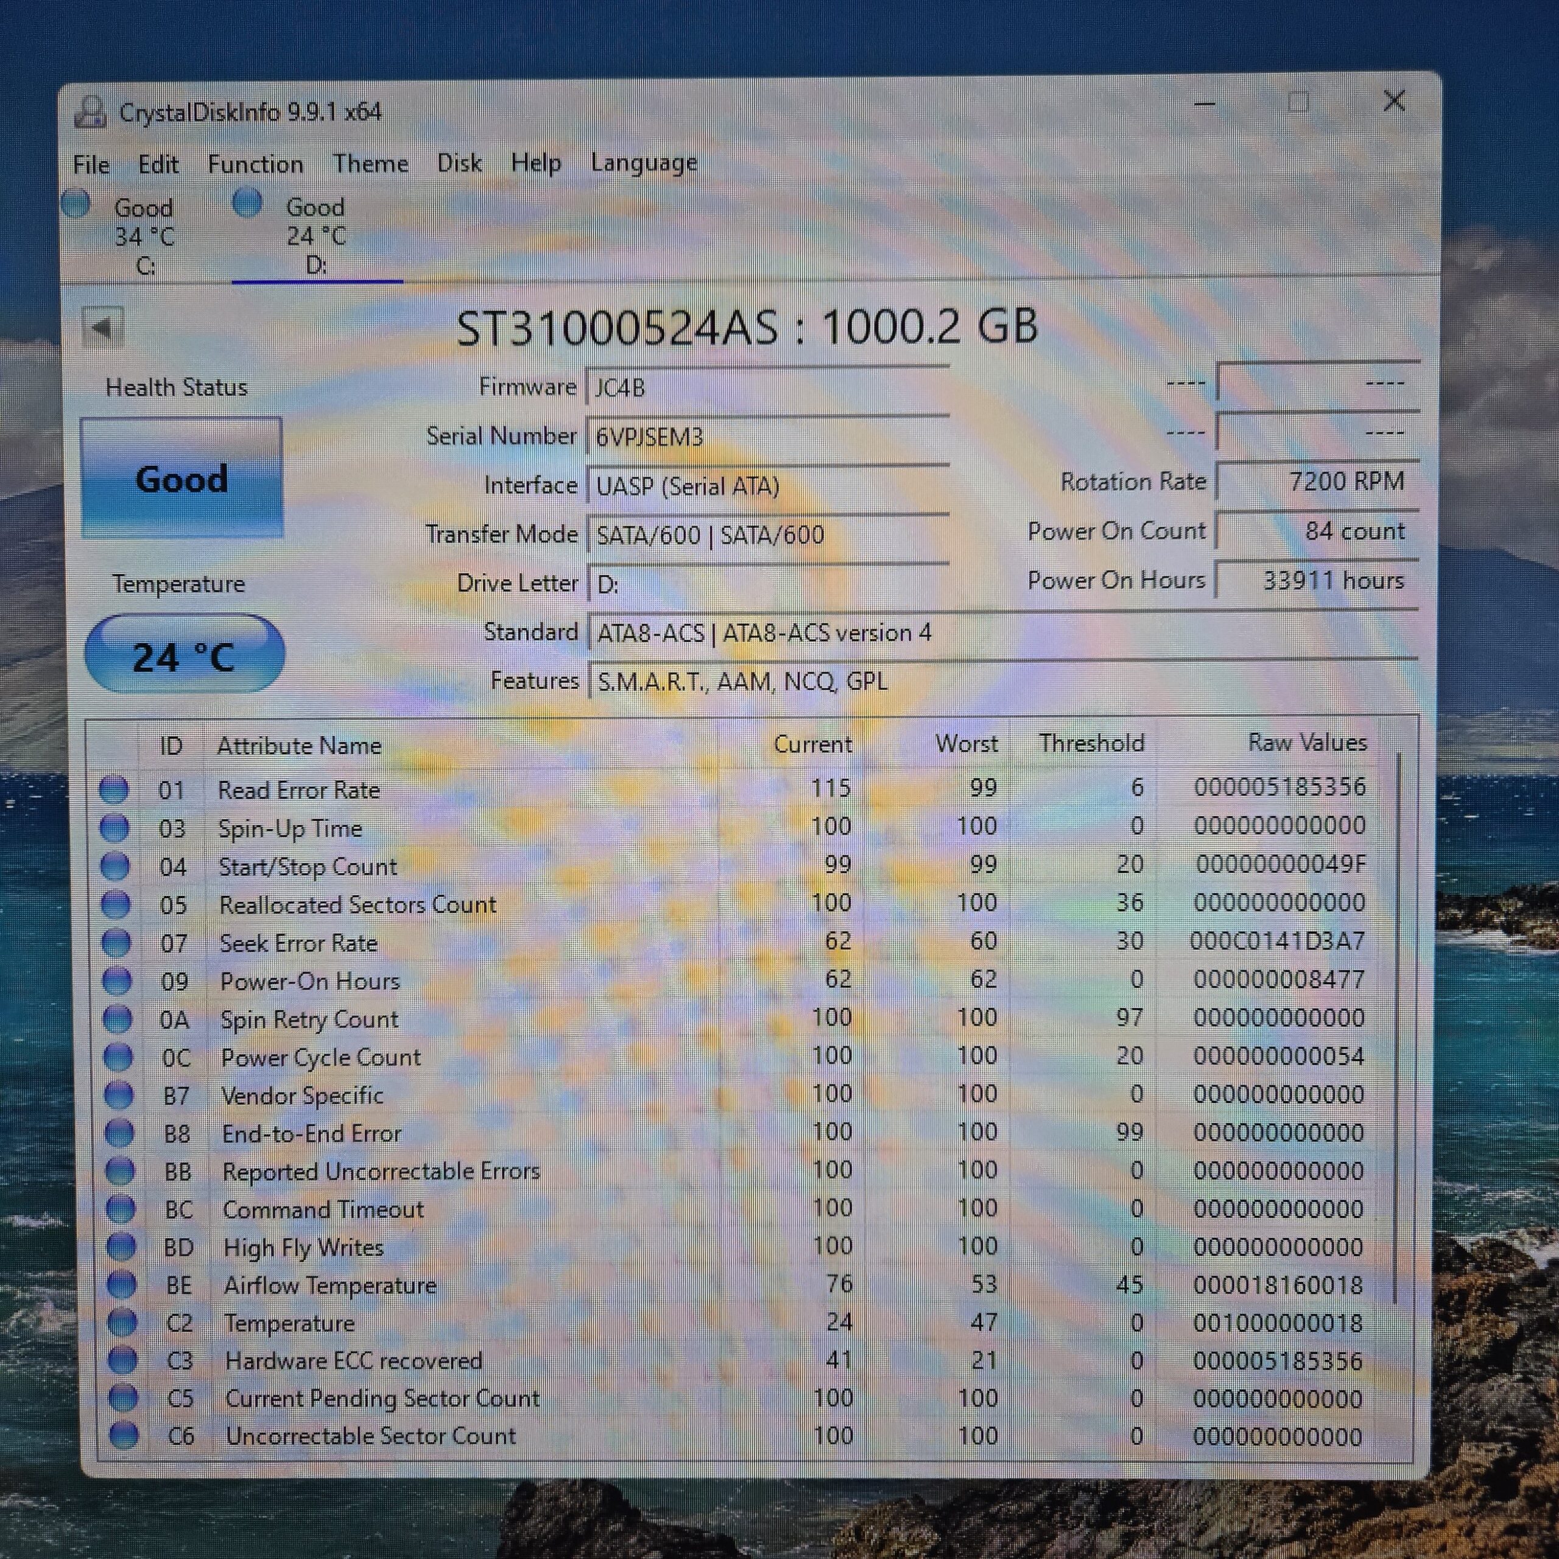Click raw value 000C0141D3A7
Image resolution: width=1559 pixels, height=1559 pixels.
pos(1278,941)
